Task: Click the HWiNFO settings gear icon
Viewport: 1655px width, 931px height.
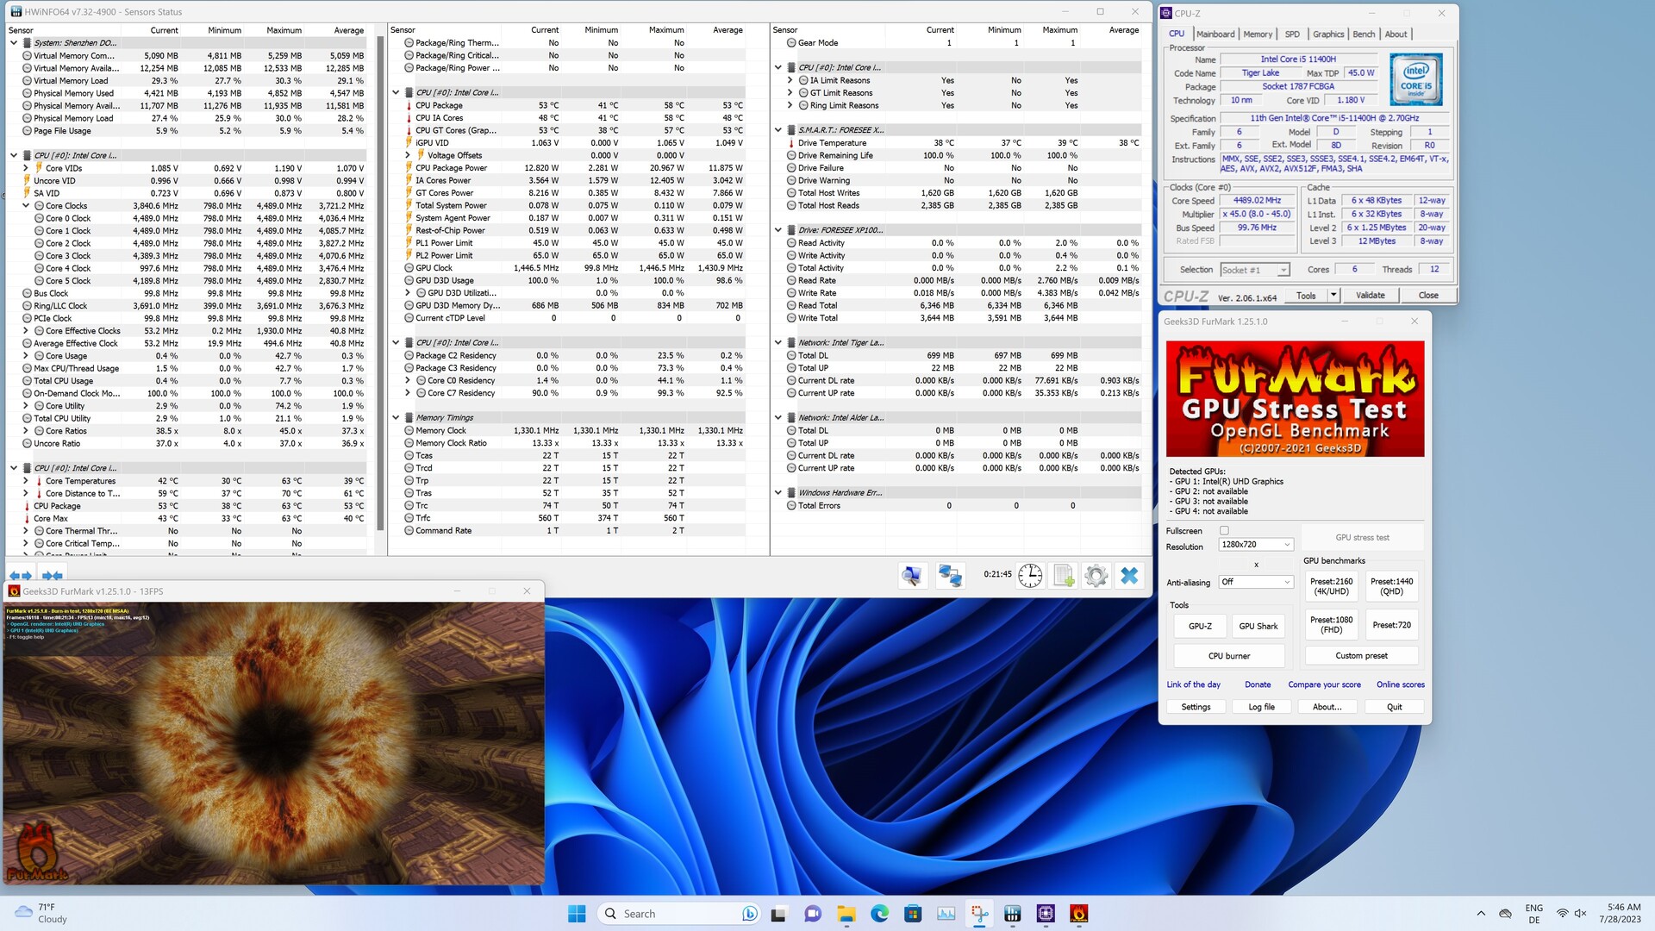Action: click(x=1096, y=575)
